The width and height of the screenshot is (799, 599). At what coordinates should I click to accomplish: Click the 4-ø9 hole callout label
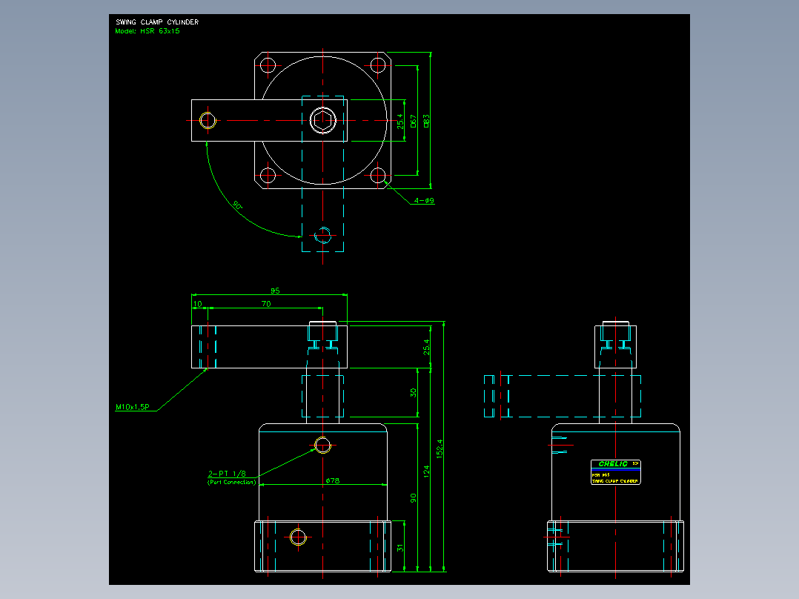point(424,200)
